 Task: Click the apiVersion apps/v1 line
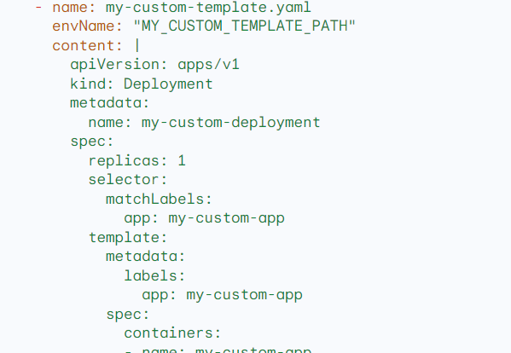154,65
